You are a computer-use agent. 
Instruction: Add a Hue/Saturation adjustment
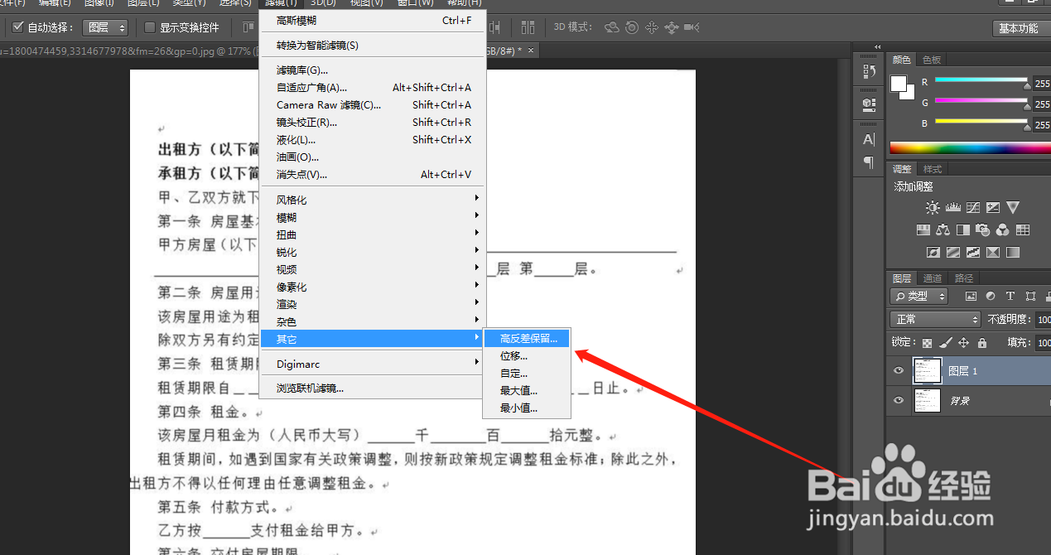point(923,230)
